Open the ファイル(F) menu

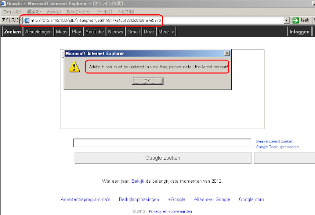pos(12,12)
